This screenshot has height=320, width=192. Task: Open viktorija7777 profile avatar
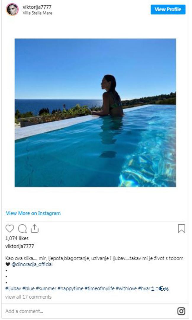12,9
